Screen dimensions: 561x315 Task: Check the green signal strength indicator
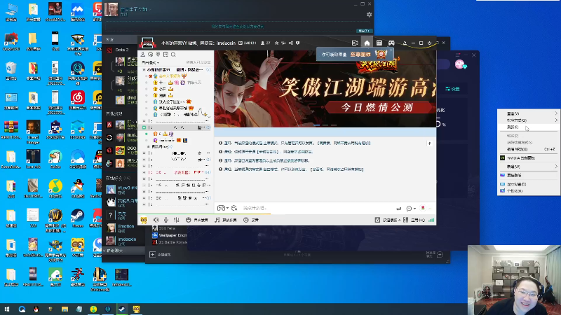(431, 220)
